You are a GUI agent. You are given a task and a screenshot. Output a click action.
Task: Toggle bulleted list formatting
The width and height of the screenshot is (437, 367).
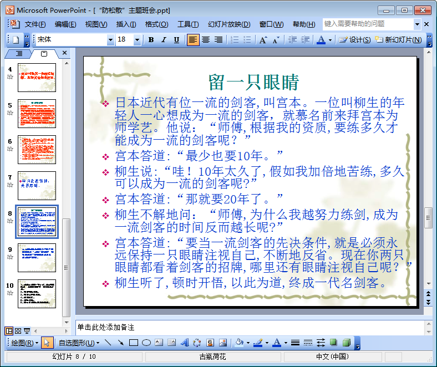(x=247, y=40)
